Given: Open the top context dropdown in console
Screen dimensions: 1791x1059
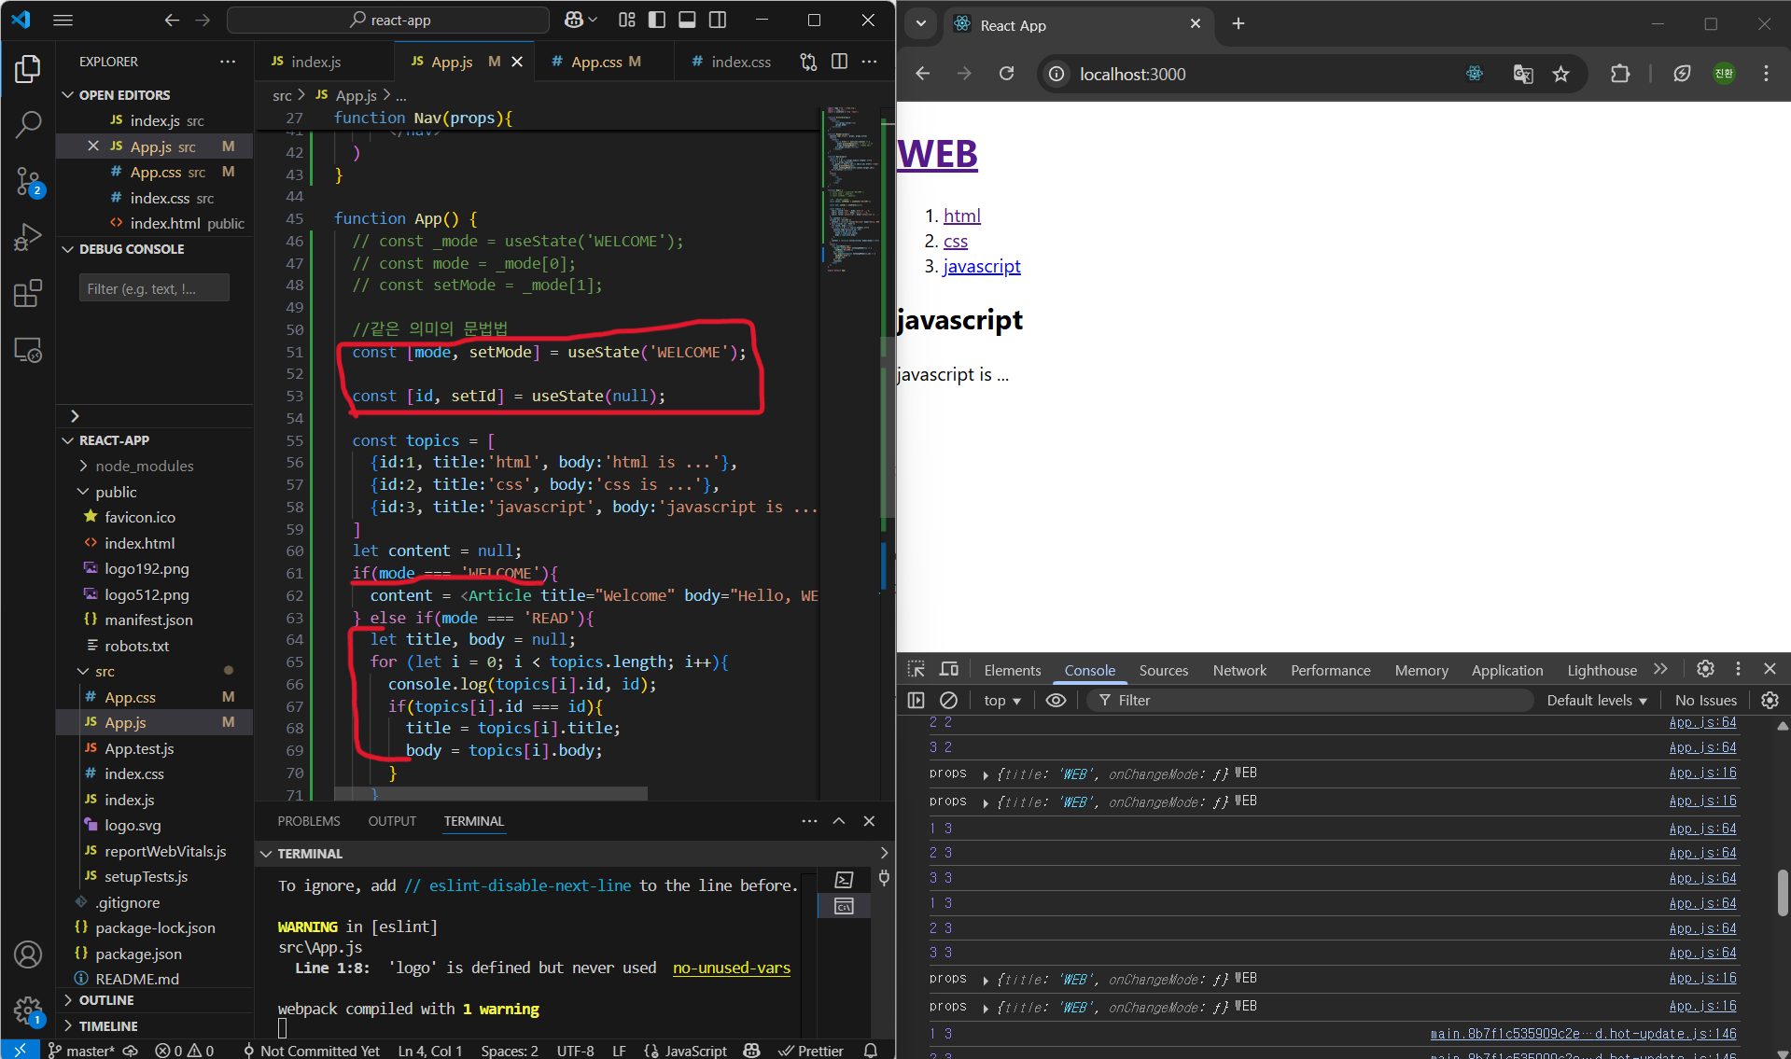Looking at the screenshot, I should pyautogui.click(x=1002, y=700).
